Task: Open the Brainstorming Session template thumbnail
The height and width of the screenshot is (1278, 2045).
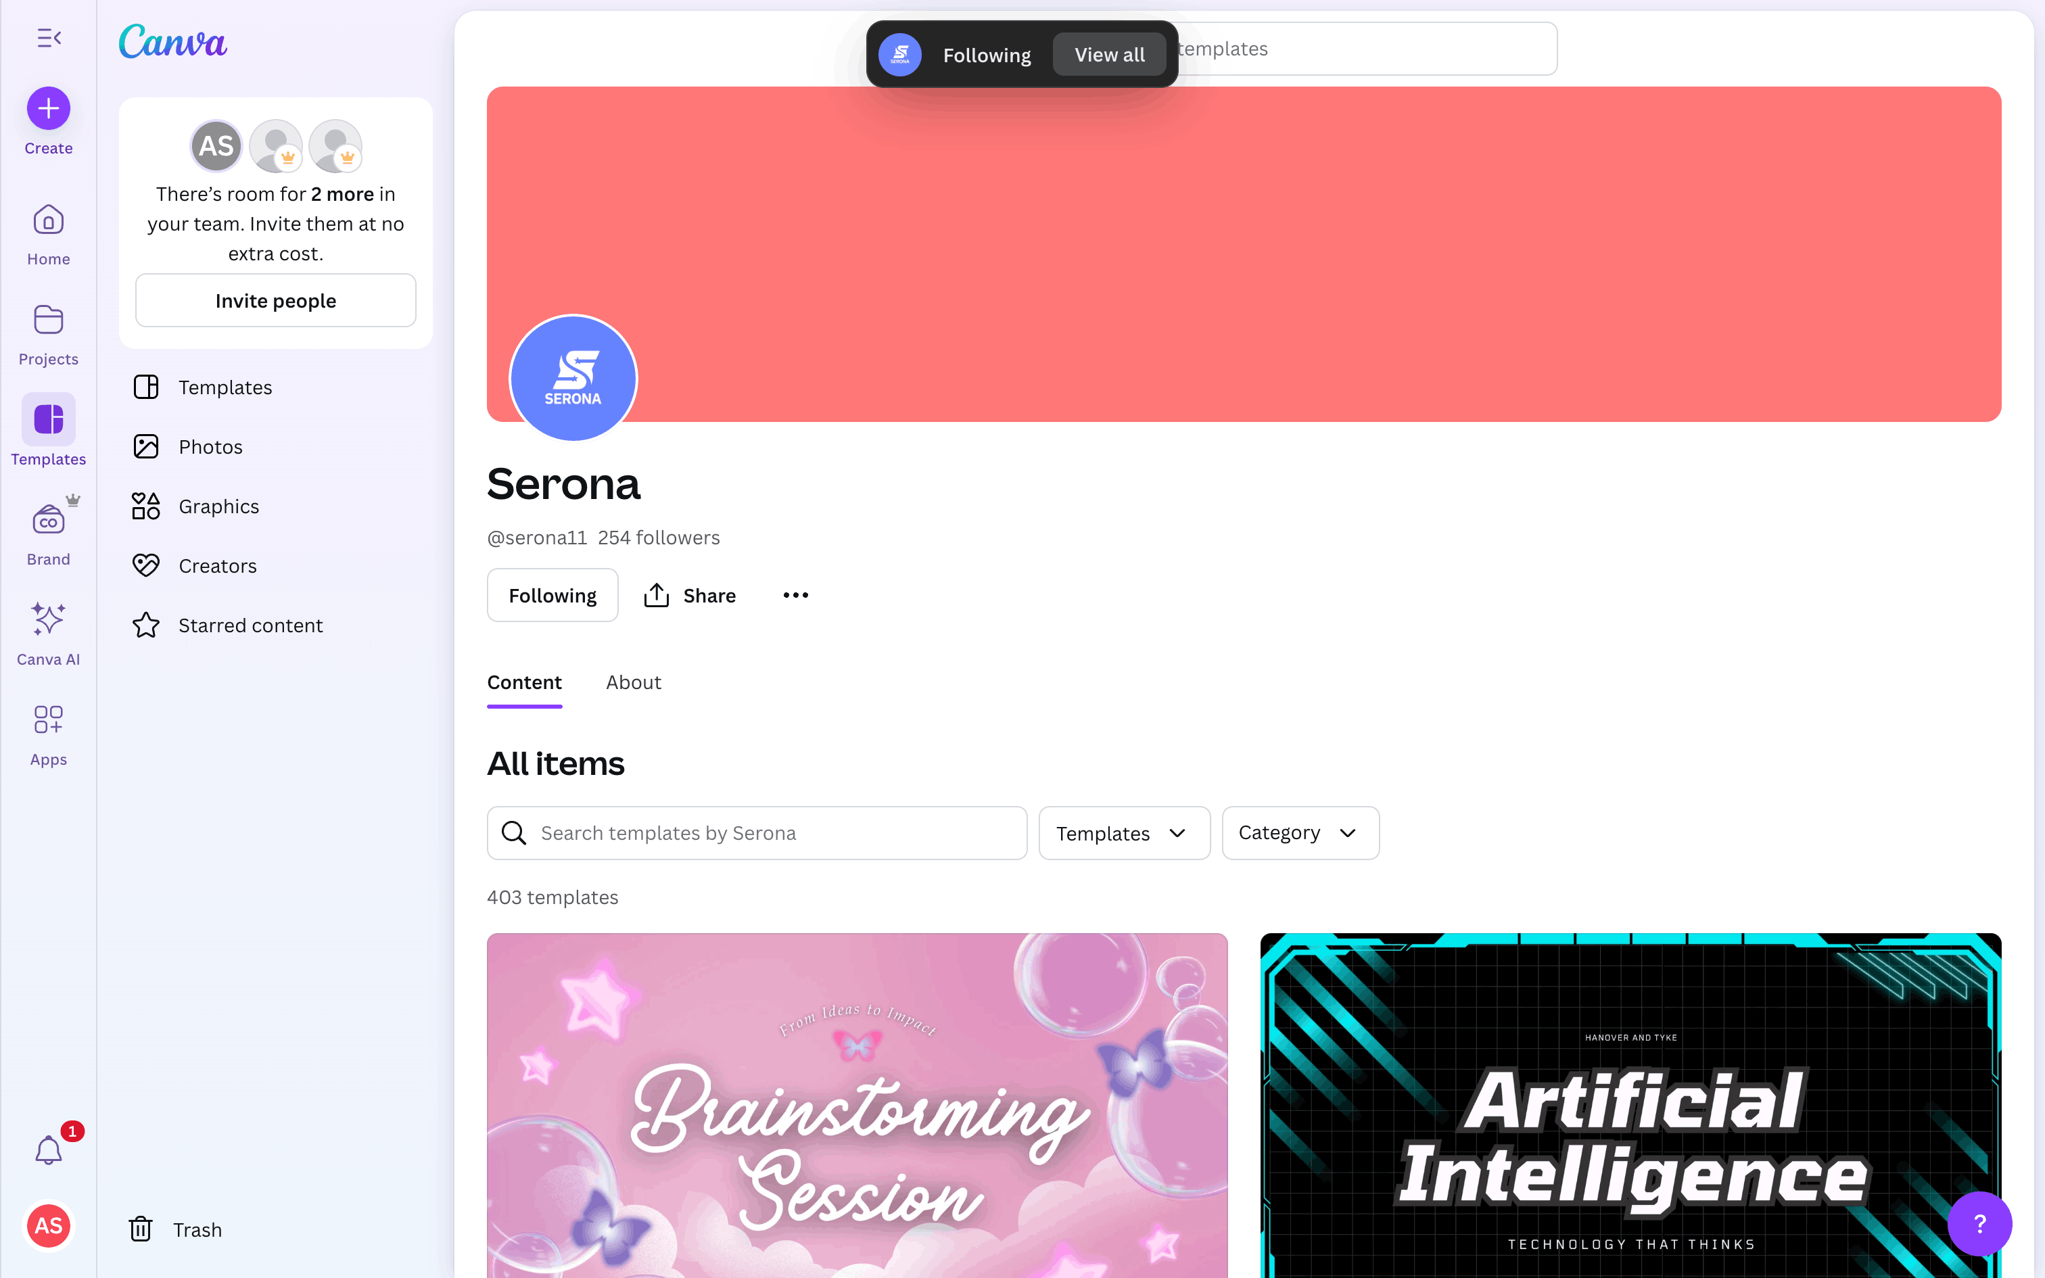Action: pos(857,1105)
